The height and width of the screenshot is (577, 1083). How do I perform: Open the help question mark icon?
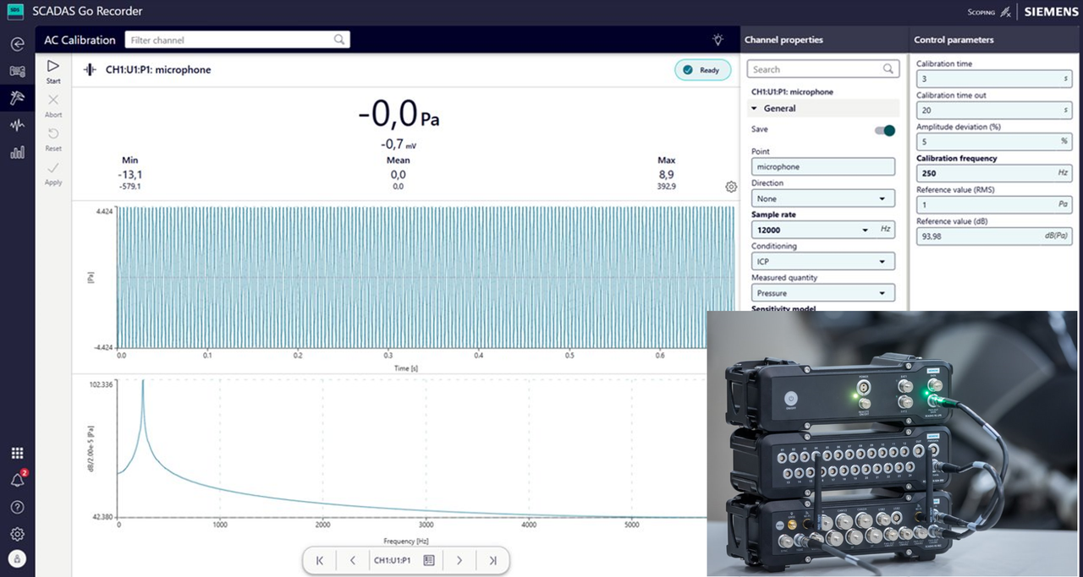(x=17, y=507)
